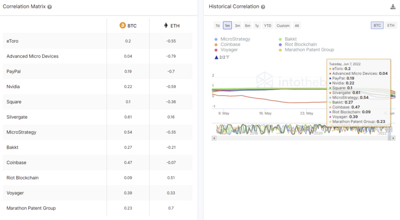This screenshot has width=400, height=220.
Task: Select the 6m time range
Action: [x=247, y=26]
